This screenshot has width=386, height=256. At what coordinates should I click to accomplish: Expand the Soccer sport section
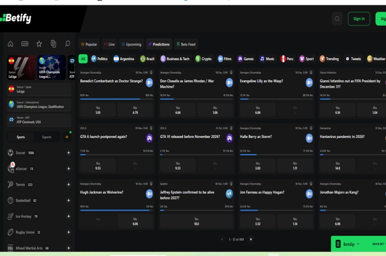(x=68, y=153)
